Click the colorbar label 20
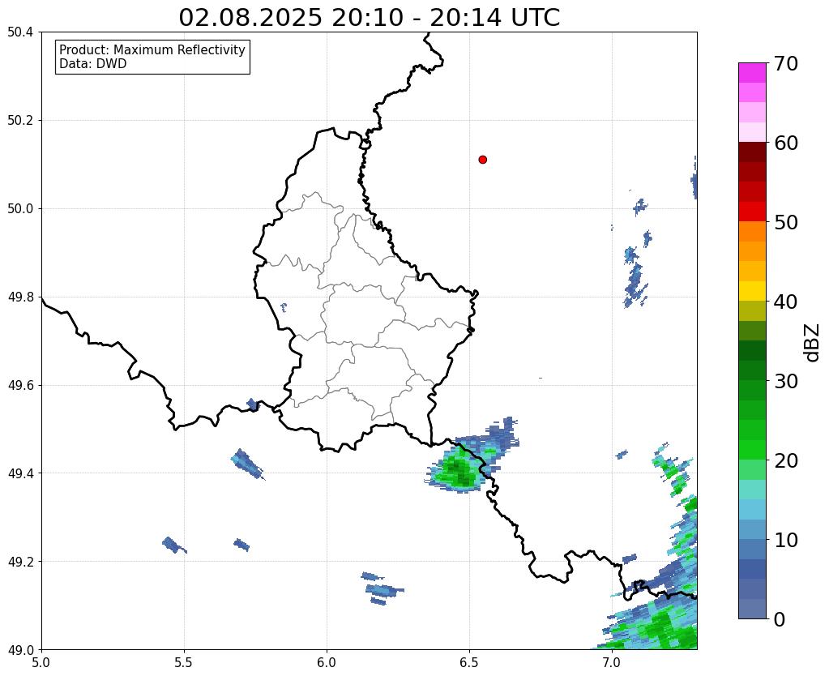Screen dimensions: 829x676 pos(786,460)
